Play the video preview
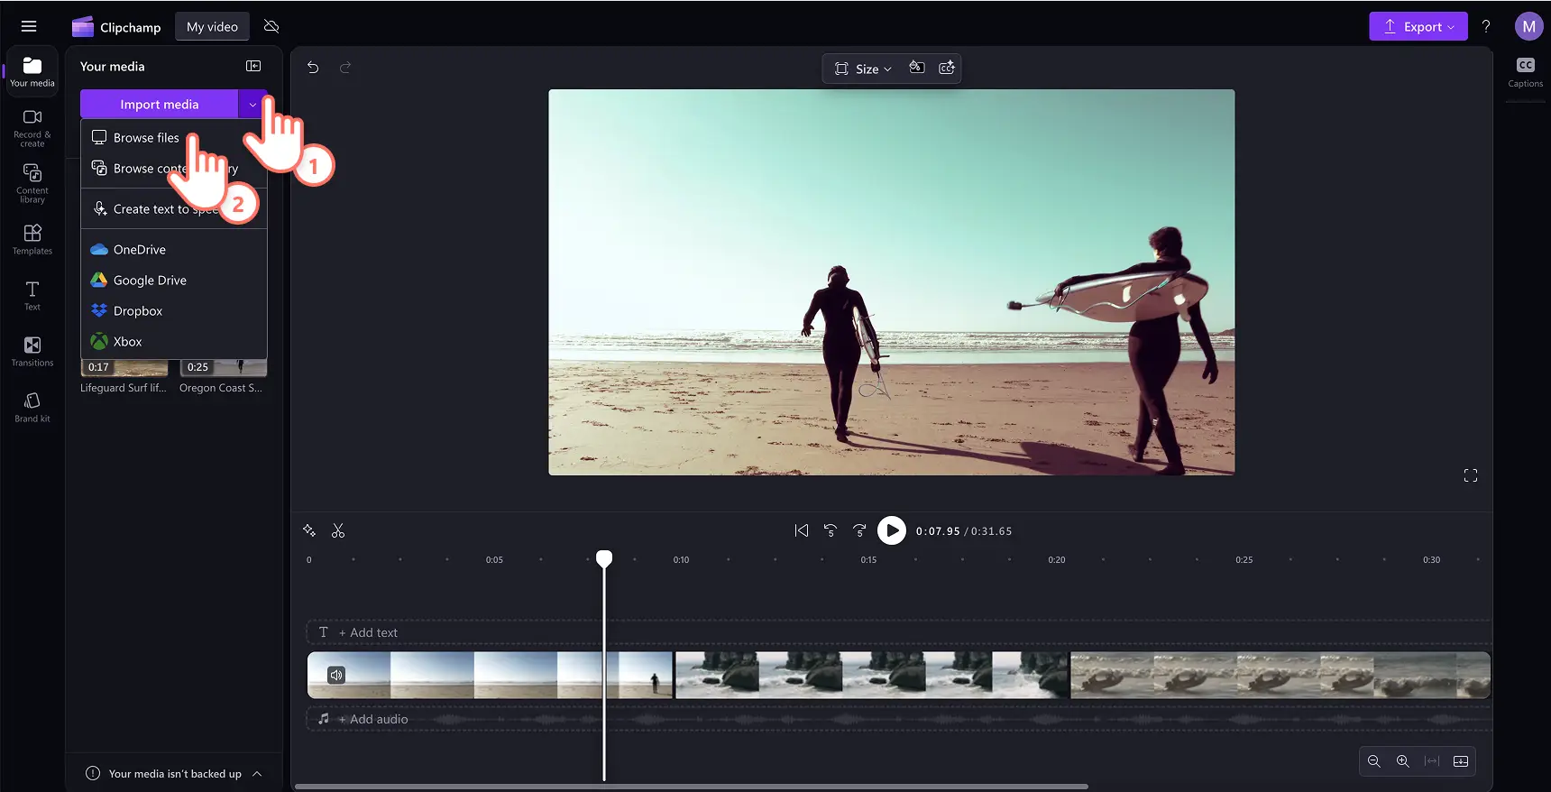 coord(892,530)
